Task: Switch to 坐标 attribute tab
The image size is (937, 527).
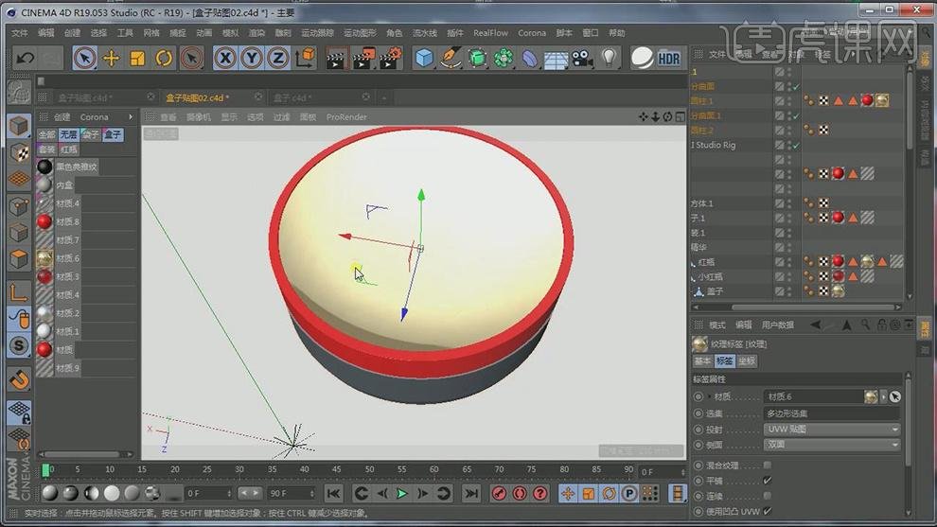Action: point(747,360)
